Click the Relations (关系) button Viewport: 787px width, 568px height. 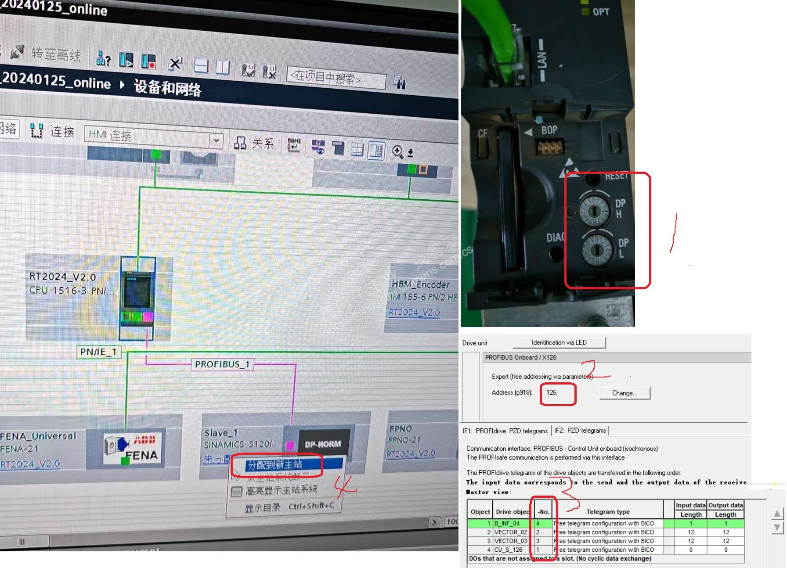point(263,143)
